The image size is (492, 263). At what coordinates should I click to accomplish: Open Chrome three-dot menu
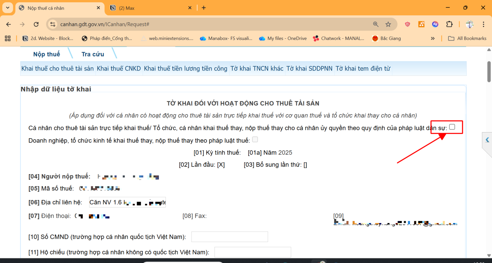click(483, 24)
